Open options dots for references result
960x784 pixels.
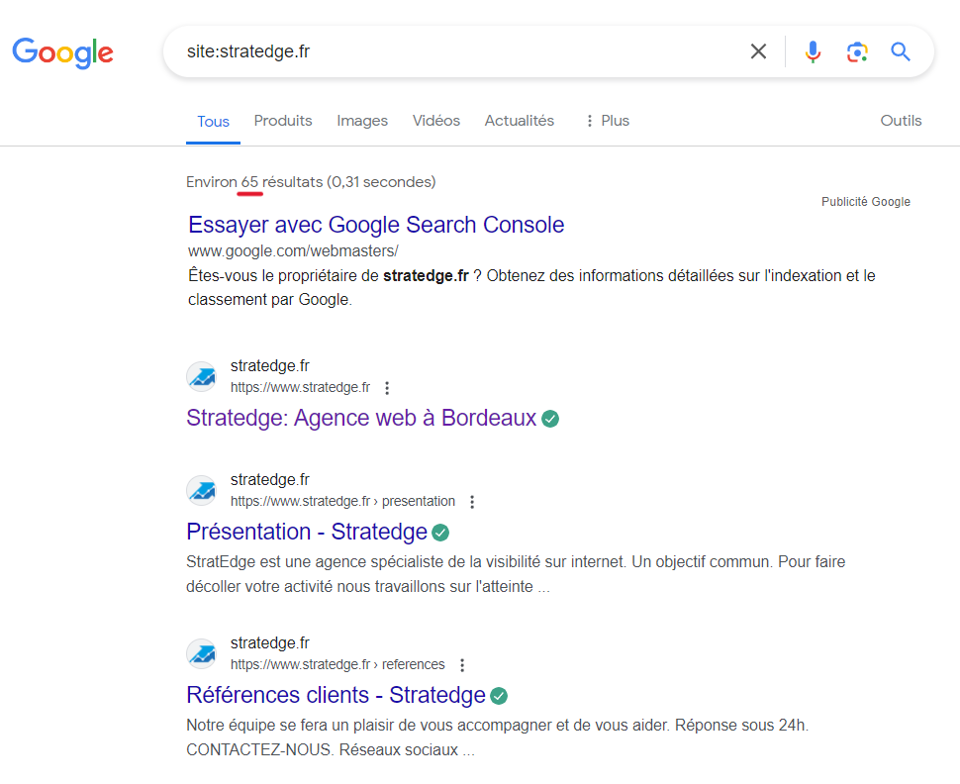[462, 665]
